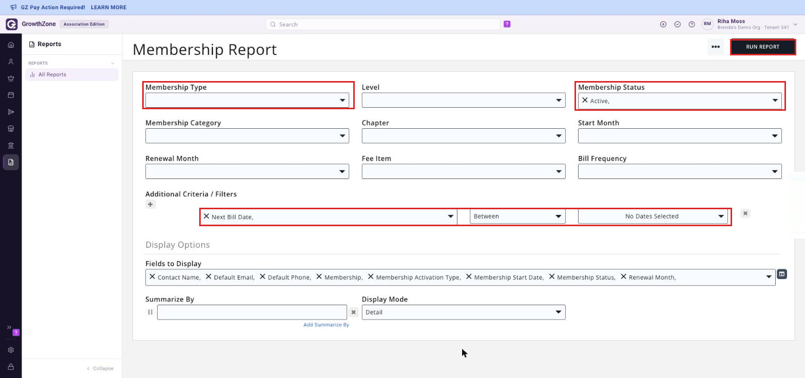Open the Chapter dropdown
The height and width of the screenshot is (378, 805).
(464, 135)
